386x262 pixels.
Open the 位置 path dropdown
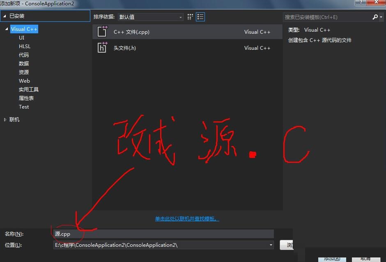coord(271,245)
